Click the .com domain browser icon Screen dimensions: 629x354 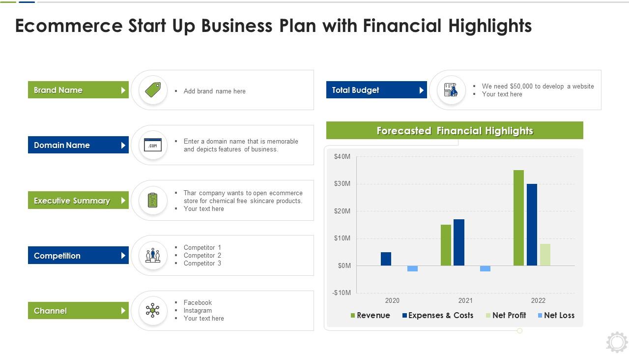[x=153, y=145]
